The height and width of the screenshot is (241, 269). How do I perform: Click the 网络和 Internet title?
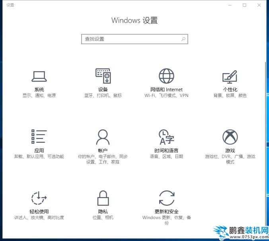point(166,89)
